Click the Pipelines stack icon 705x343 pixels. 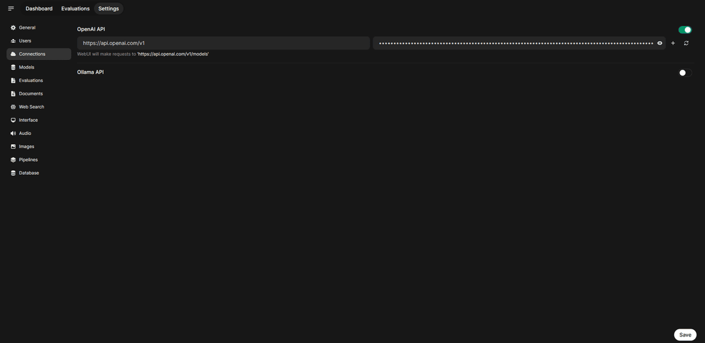(x=13, y=160)
